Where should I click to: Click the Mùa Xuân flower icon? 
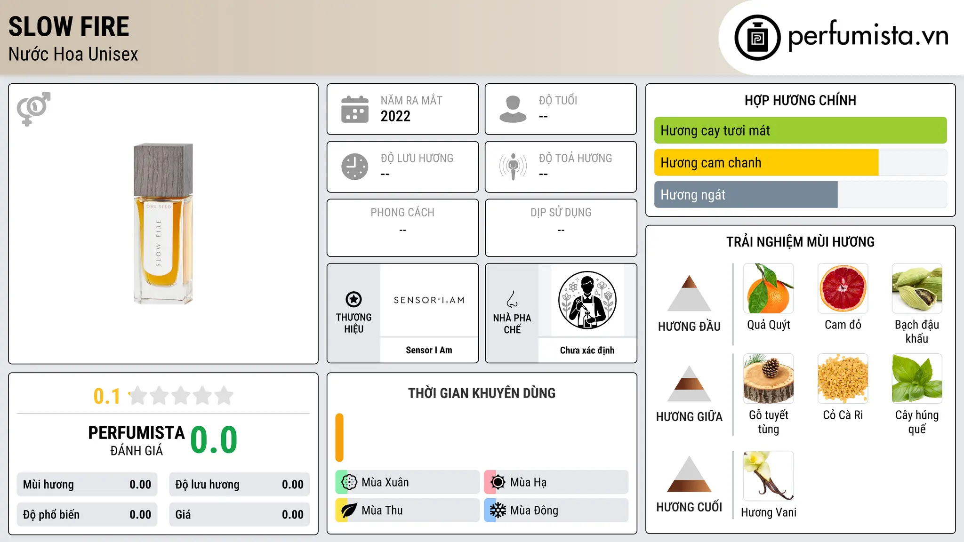coord(349,482)
